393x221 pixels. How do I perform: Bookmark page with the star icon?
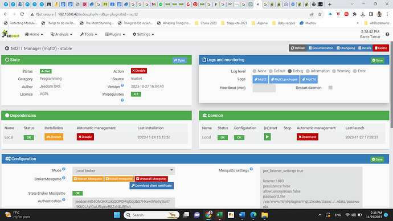320,14
